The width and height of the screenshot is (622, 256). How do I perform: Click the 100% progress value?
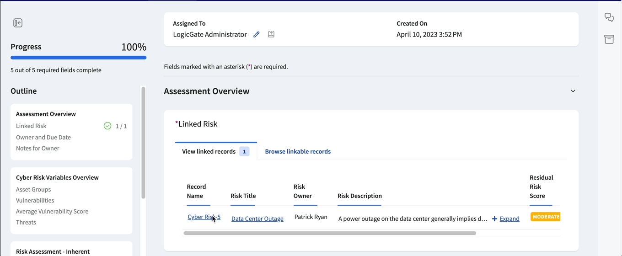[134, 47]
